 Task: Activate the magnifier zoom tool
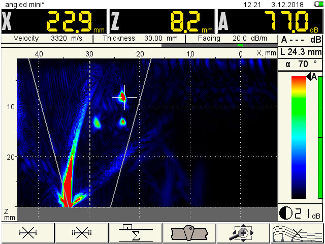click(x=243, y=232)
